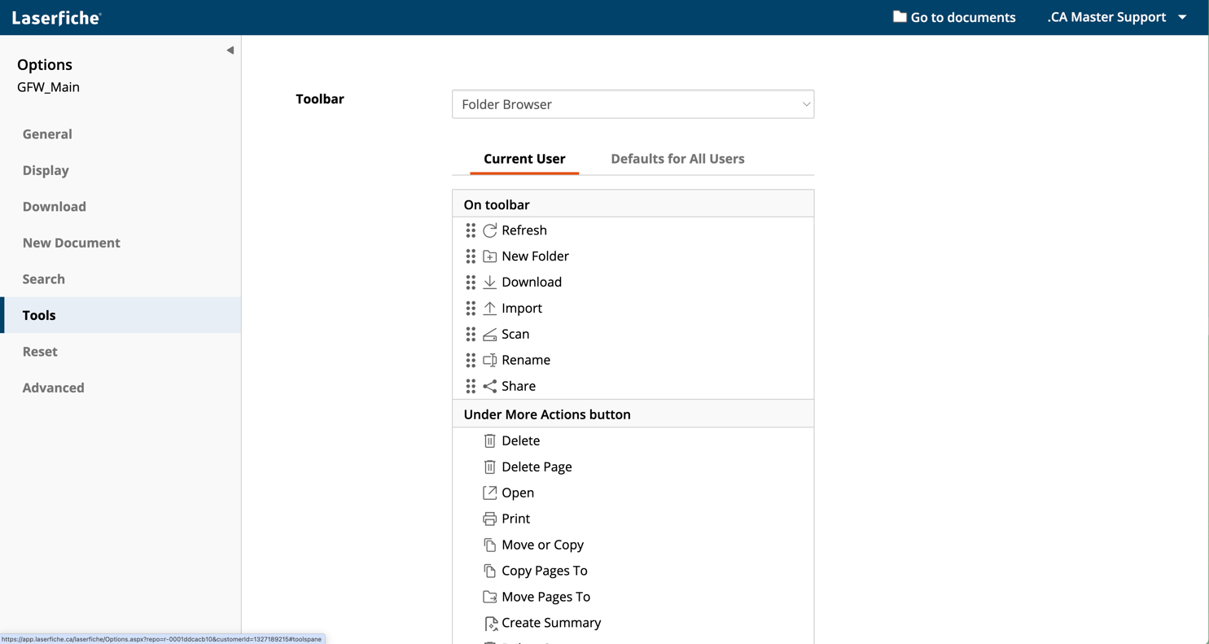Screen dimensions: 1209x644
Task: Click the Print printer icon
Action: (489, 519)
